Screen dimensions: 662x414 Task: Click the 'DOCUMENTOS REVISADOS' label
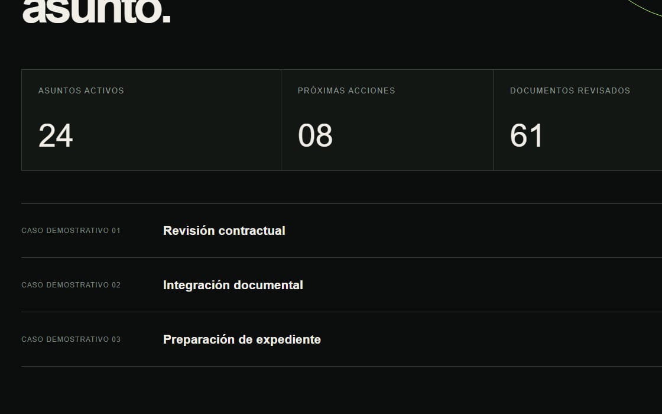click(x=570, y=91)
